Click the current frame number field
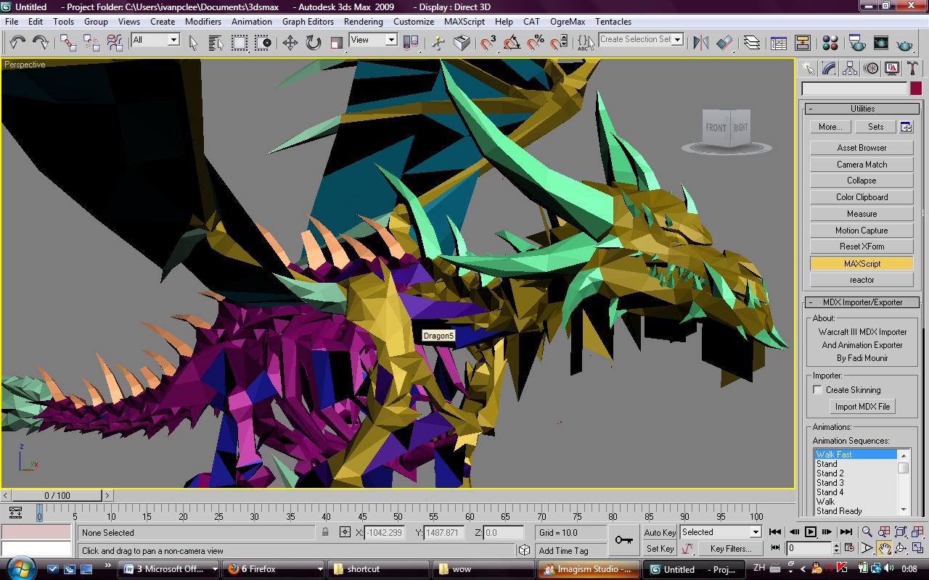929x580 pixels. 808,549
